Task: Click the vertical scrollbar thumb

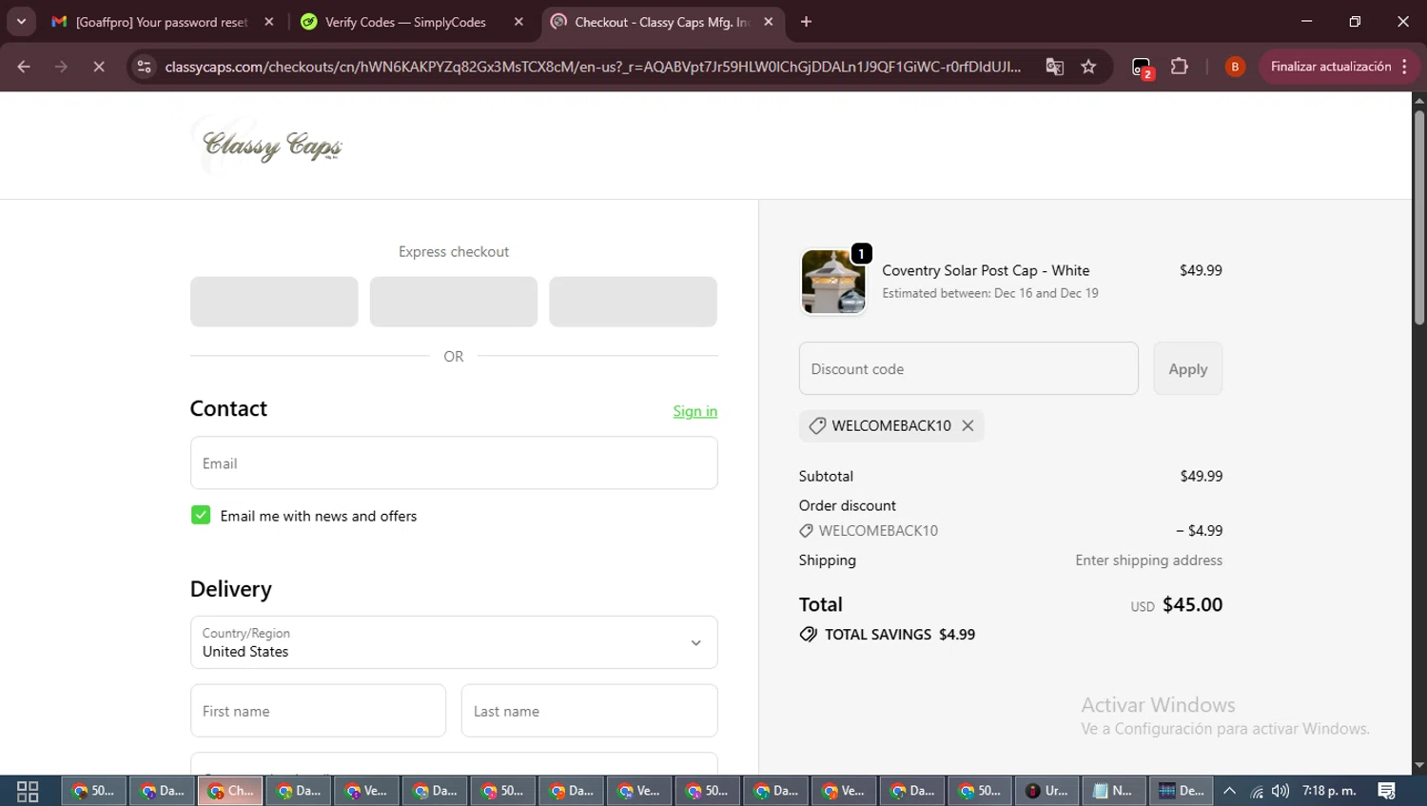Action: point(1419,218)
